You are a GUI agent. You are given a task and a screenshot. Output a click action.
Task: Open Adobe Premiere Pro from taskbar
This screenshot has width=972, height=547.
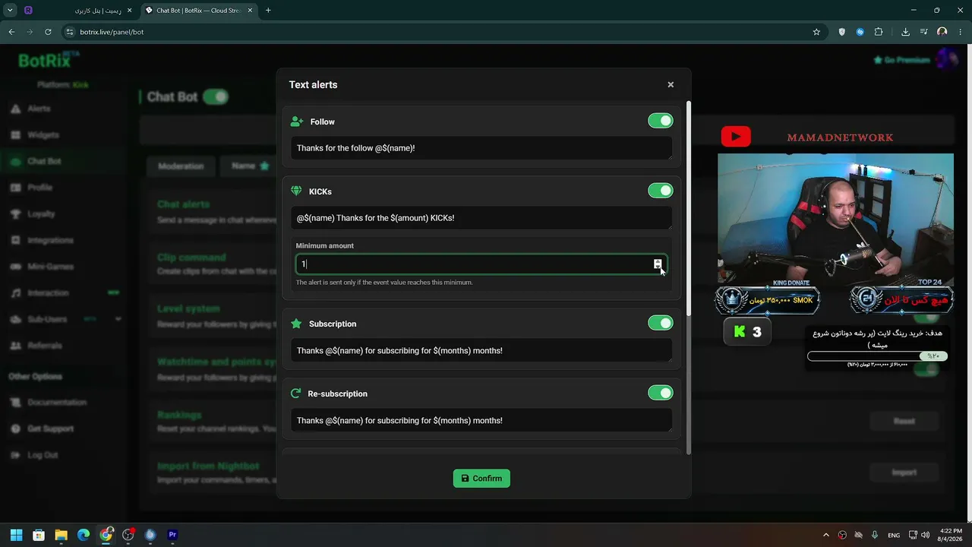coord(172,535)
